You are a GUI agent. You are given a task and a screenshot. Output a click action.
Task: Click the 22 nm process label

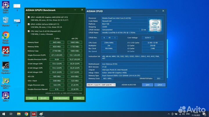coord(143,30)
